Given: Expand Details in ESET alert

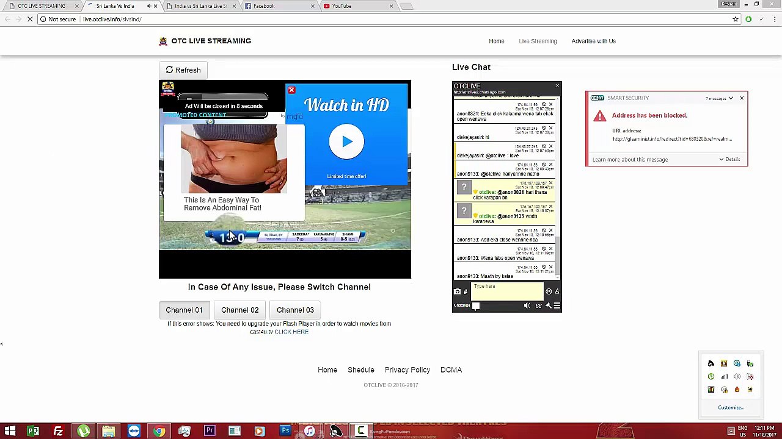Looking at the screenshot, I should pos(729,160).
